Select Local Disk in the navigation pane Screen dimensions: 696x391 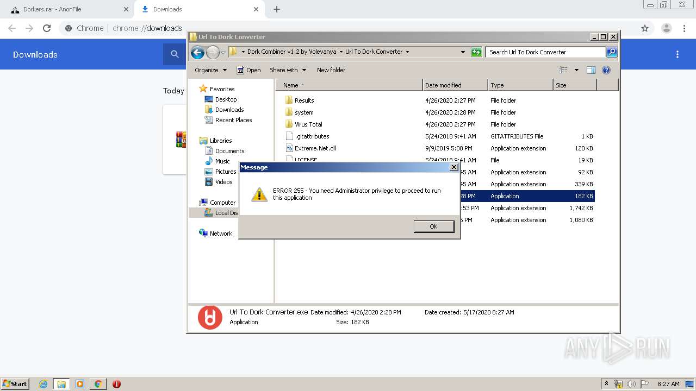tap(221, 213)
